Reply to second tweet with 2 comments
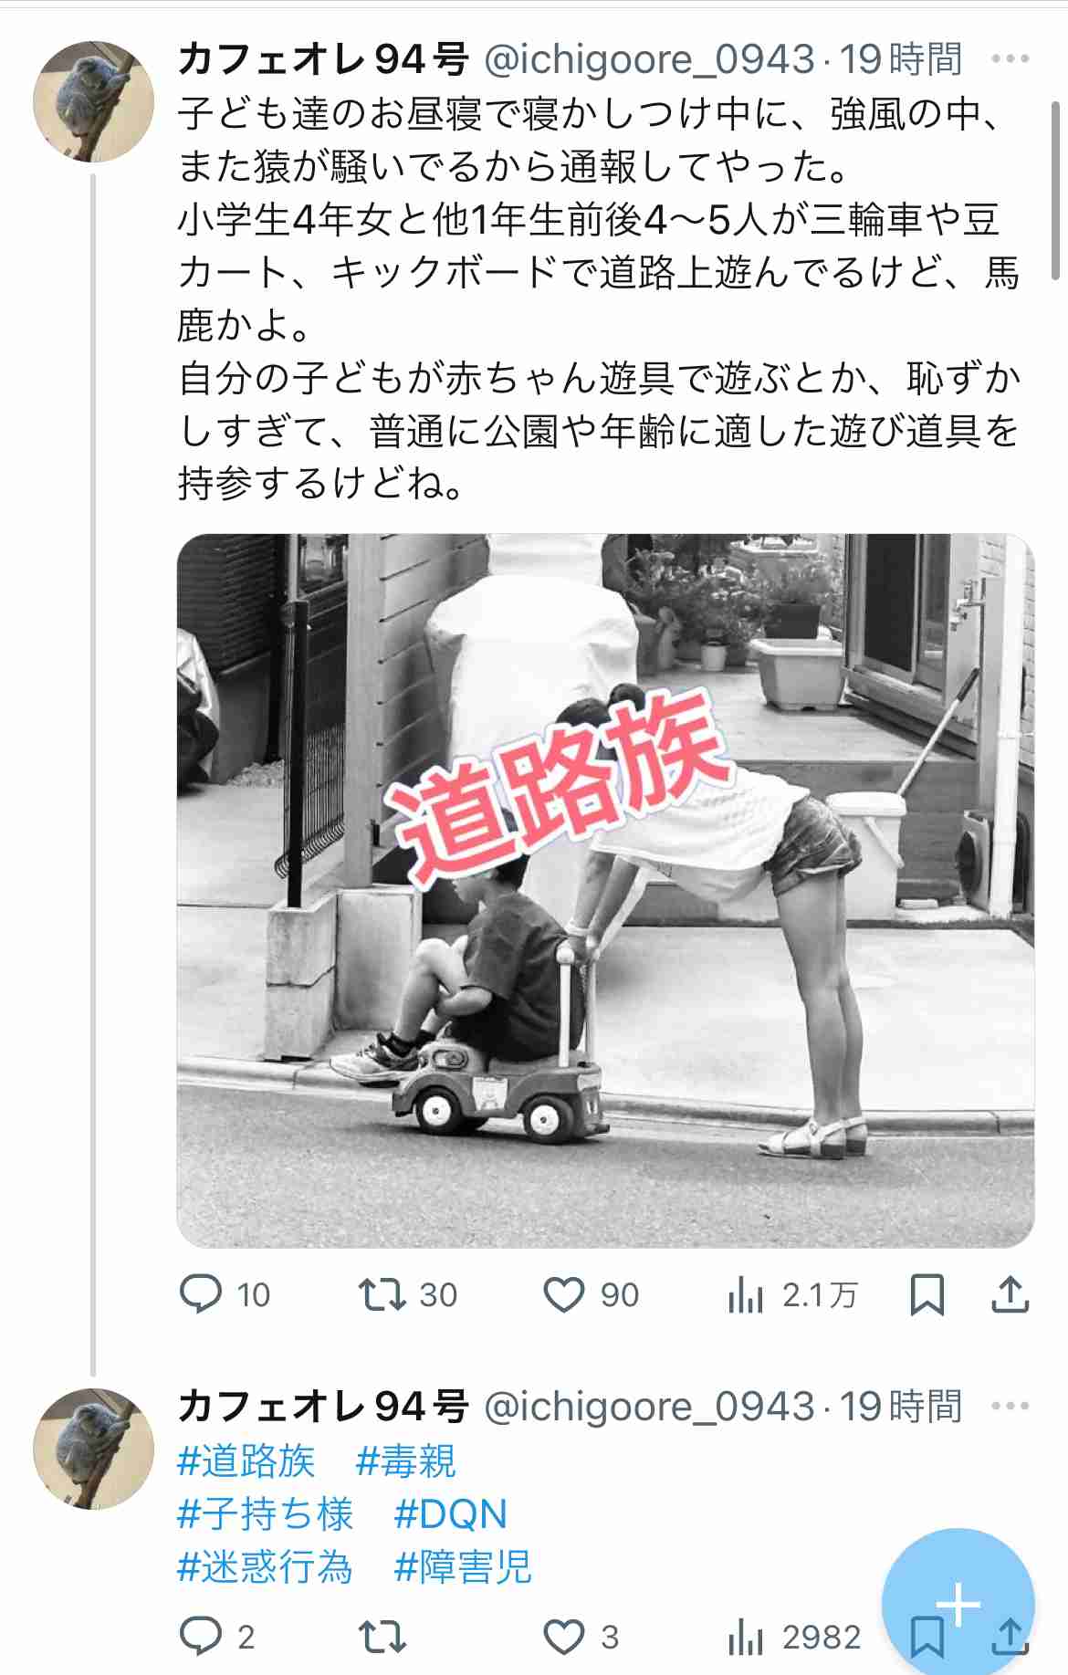This screenshot has height=1675, width=1068. [217, 1637]
